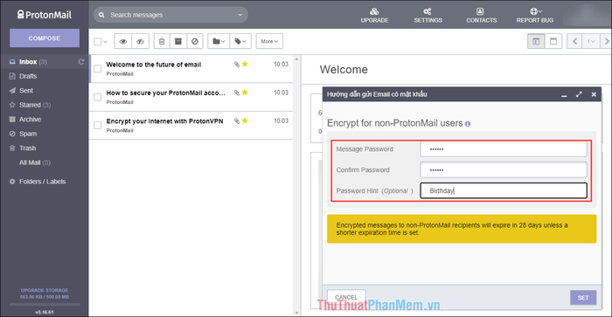Click info icon beside Encrypt heading

point(468,124)
